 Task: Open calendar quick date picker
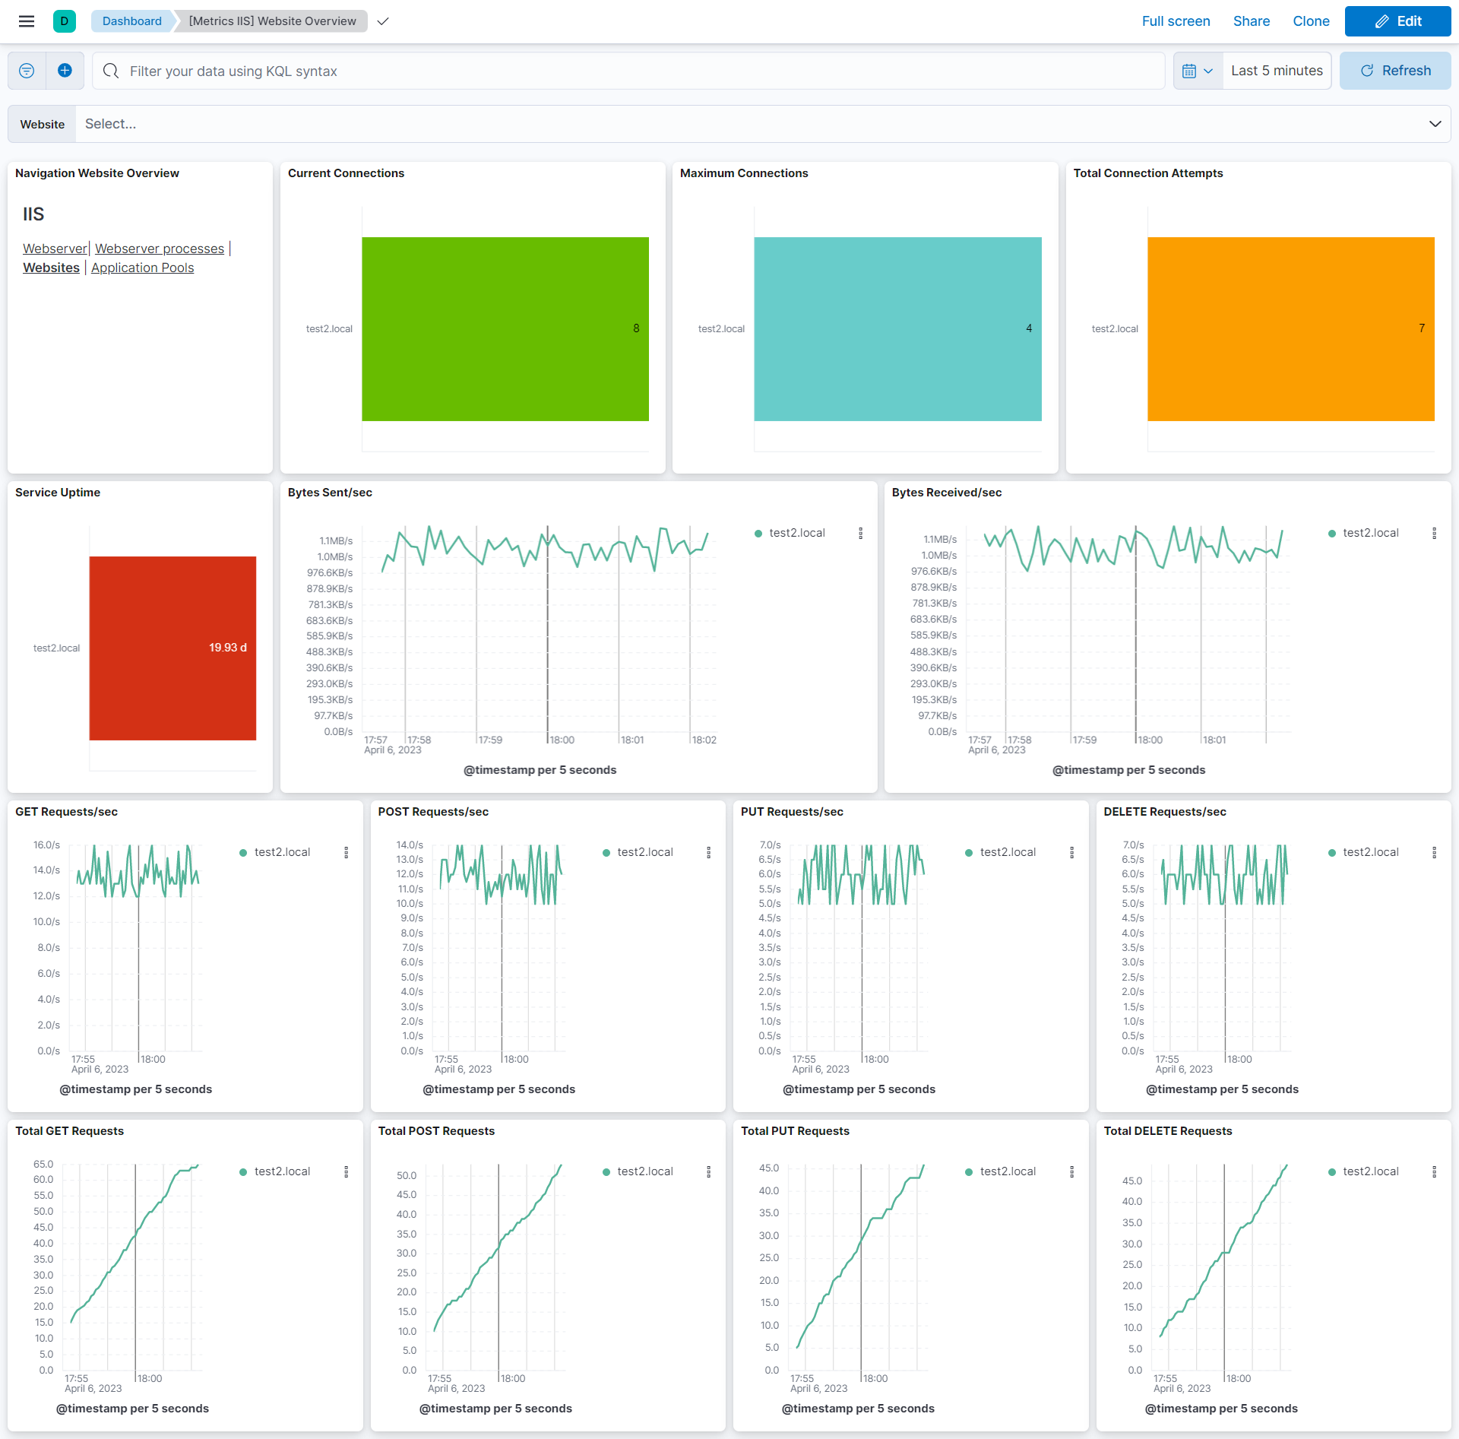coord(1198,71)
